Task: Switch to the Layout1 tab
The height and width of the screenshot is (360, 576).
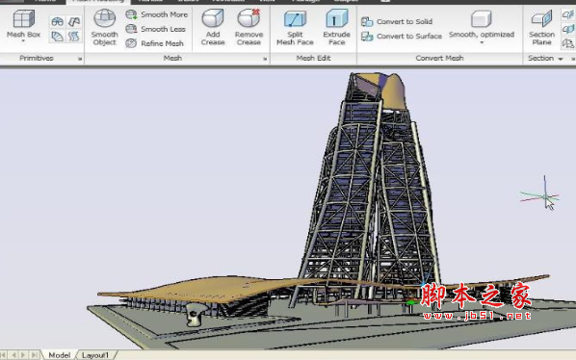Action: pyautogui.click(x=95, y=355)
